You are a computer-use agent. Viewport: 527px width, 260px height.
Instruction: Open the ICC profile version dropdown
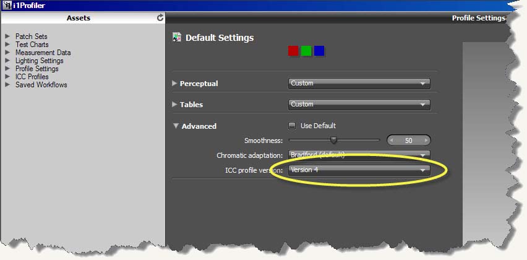tap(359, 170)
